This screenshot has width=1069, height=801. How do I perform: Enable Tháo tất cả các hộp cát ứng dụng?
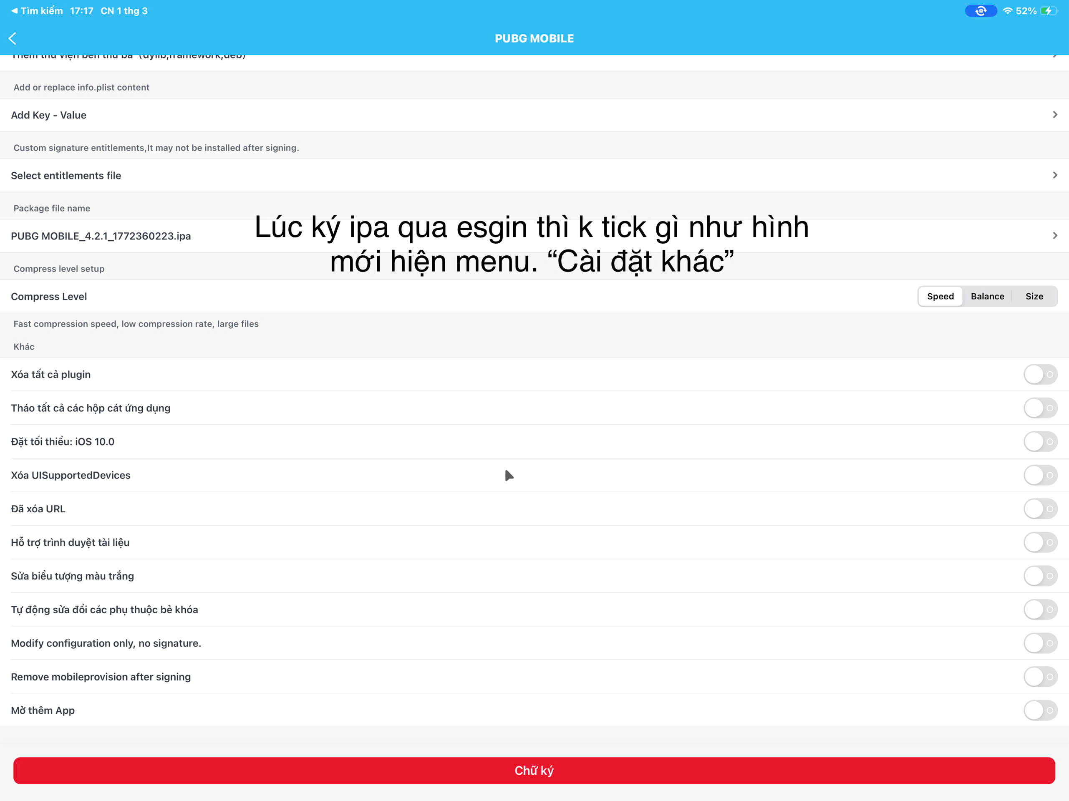point(1040,408)
